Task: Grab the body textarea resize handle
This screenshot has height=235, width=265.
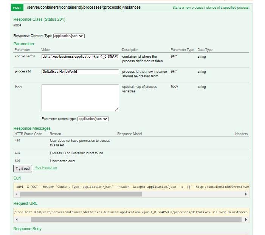Action: [x=117, y=109]
